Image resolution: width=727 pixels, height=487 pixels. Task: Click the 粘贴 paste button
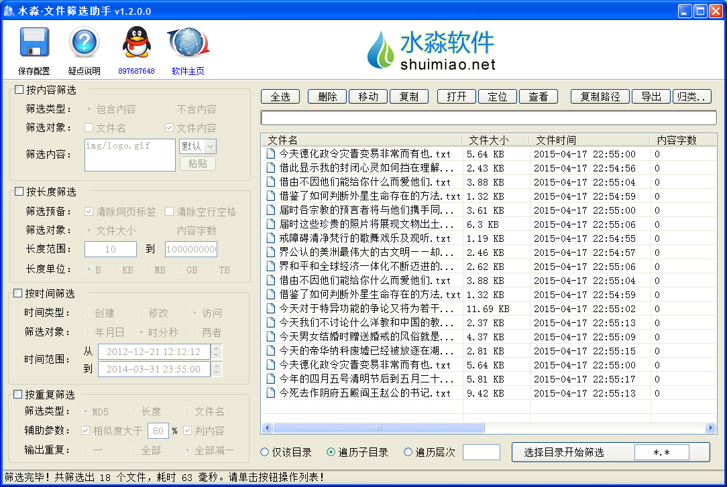pyautogui.click(x=197, y=163)
